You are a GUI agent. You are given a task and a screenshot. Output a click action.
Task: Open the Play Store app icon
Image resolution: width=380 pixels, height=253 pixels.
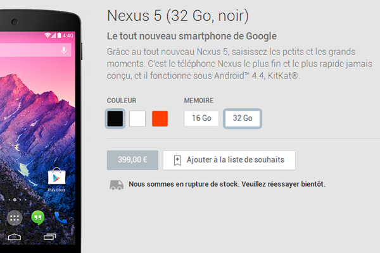pos(57,176)
